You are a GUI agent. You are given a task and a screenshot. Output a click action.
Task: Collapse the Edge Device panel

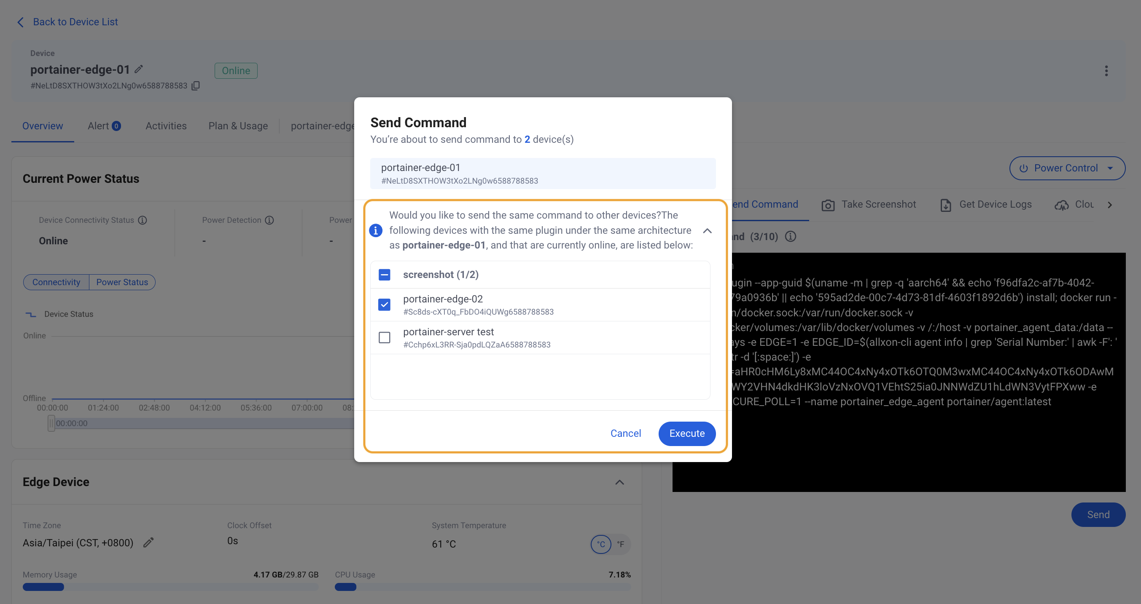[x=620, y=482]
